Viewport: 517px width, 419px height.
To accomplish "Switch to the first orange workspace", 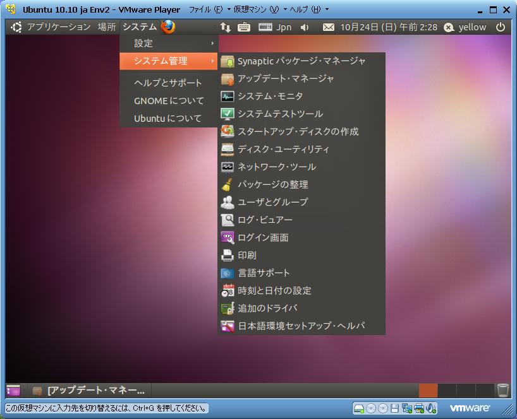I will tap(428, 391).
